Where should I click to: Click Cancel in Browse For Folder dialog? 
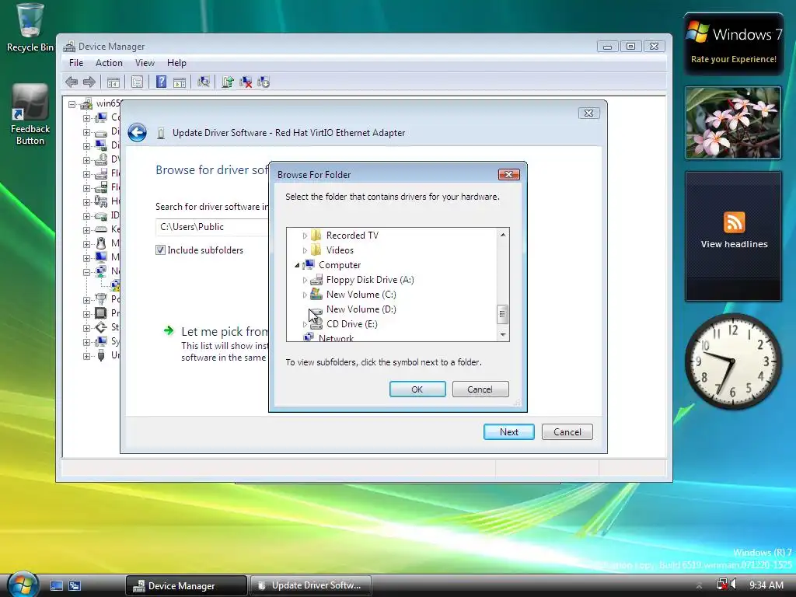(x=480, y=389)
